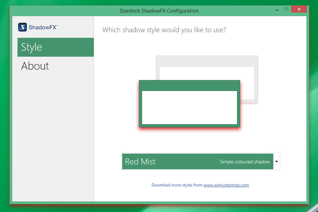Select the Red Mist style entry
This screenshot has height=212, width=318.
[x=198, y=162]
